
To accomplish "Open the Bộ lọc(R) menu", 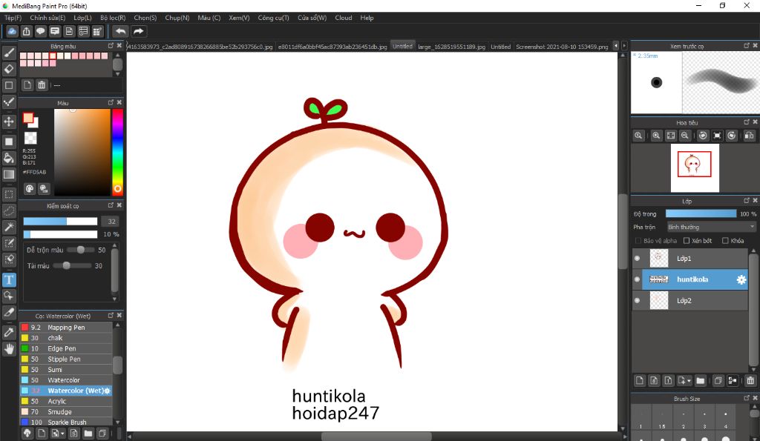I will (113, 18).
